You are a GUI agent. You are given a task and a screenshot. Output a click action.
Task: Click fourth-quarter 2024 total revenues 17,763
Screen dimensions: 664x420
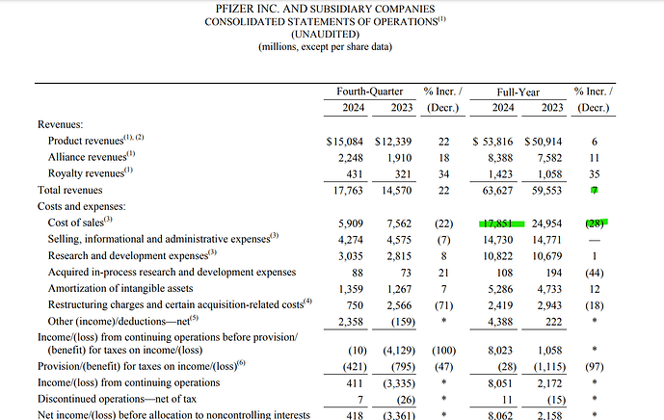pyautogui.click(x=348, y=191)
